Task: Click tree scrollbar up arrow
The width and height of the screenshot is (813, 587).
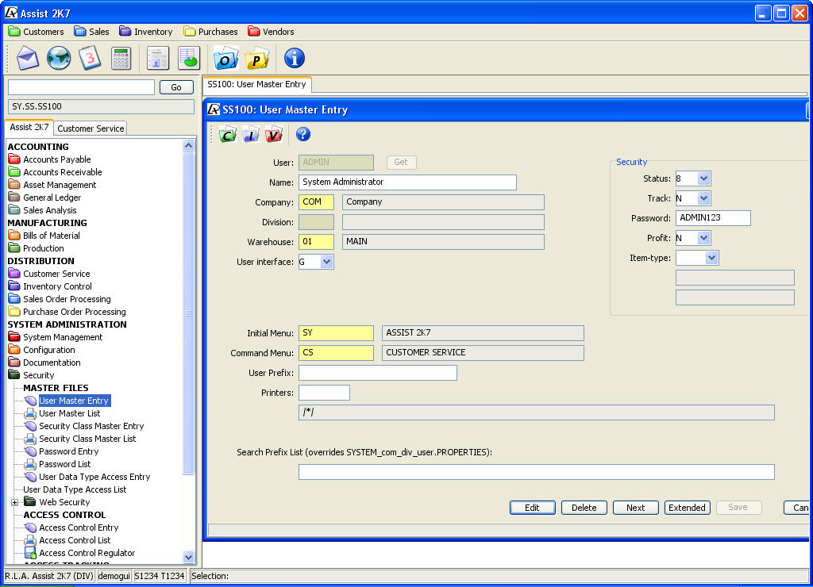Action: (189, 146)
